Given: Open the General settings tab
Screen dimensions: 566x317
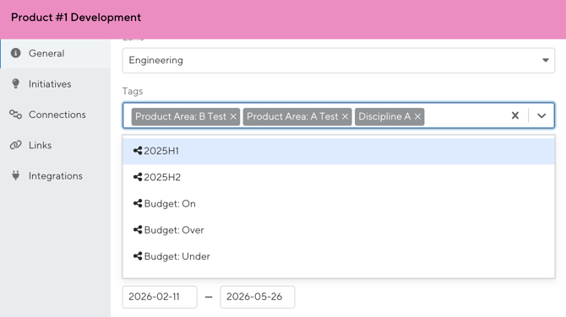Looking at the screenshot, I should (55, 53).
